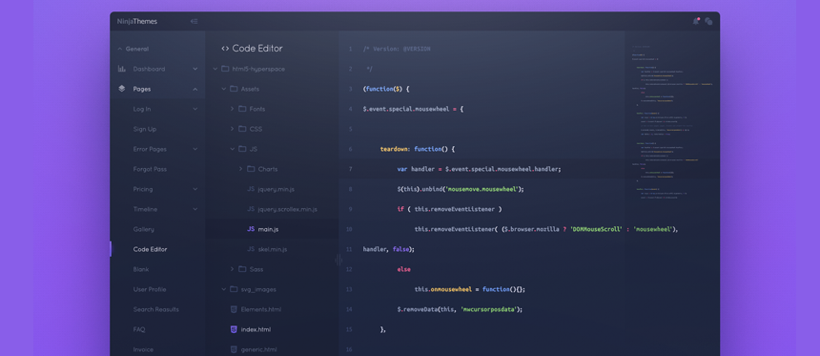820x356 pixels.
Task: Click the Fonts folder icon
Action: pyautogui.click(x=242, y=109)
